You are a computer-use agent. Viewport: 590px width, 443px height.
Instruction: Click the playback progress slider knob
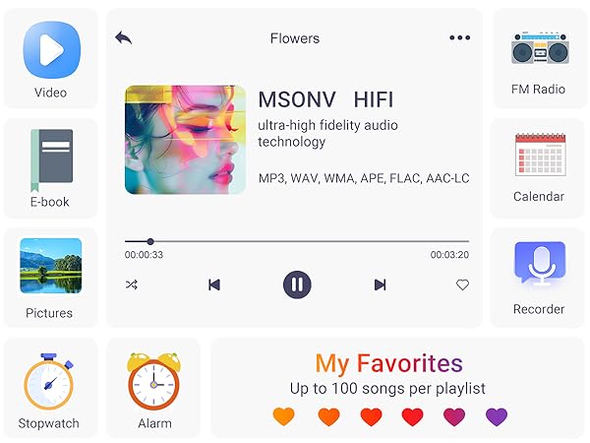150,241
